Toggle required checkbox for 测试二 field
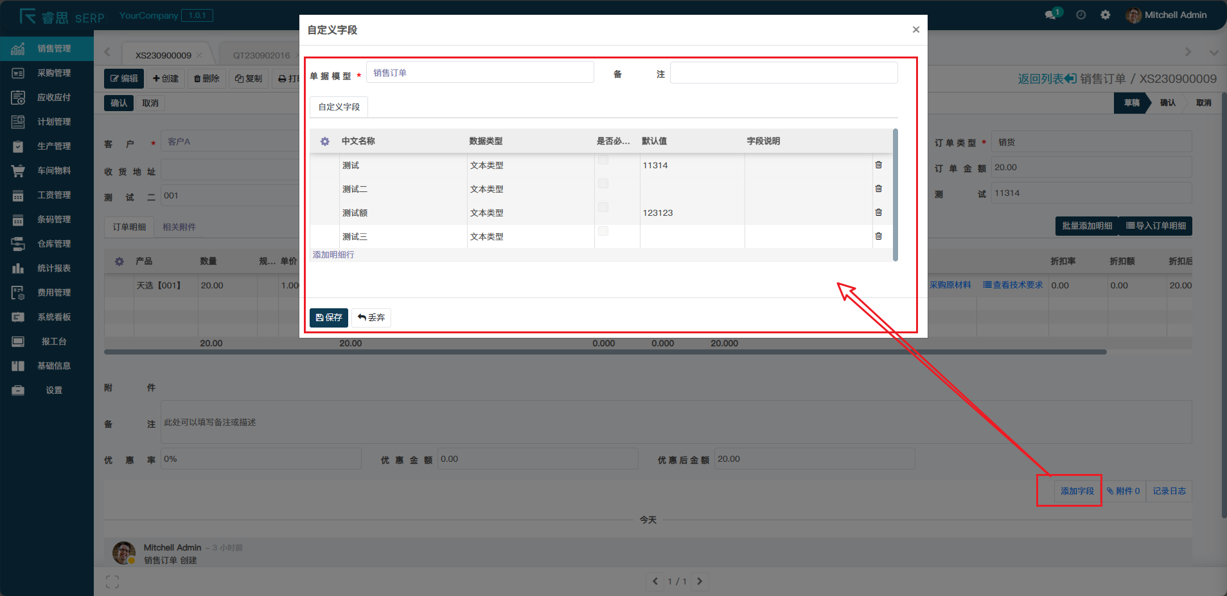 pyautogui.click(x=603, y=184)
